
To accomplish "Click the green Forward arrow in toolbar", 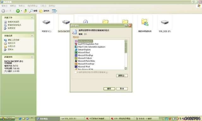I will coord(18,11).
